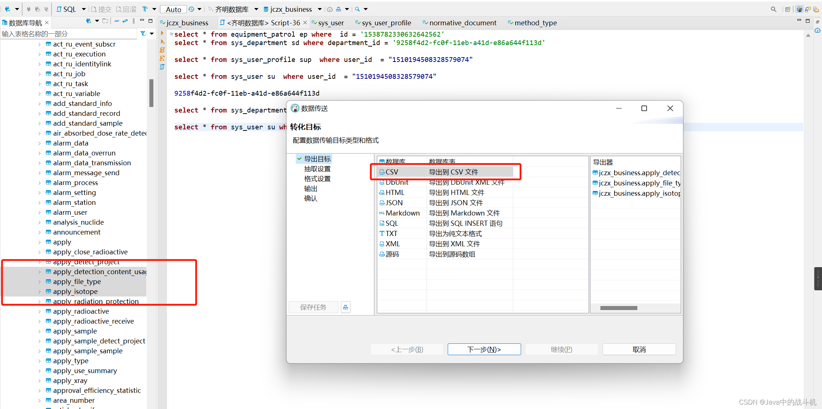
Task: Switch to the normative_document tab
Action: coord(462,23)
